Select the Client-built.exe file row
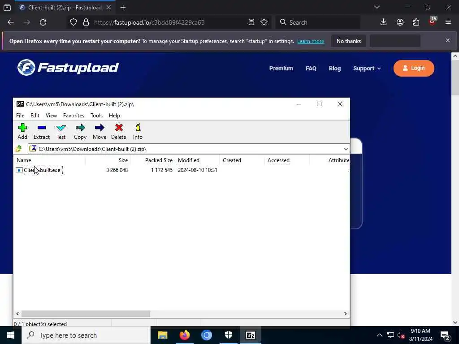Viewport: 459px width, 344px height. point(182,170)
